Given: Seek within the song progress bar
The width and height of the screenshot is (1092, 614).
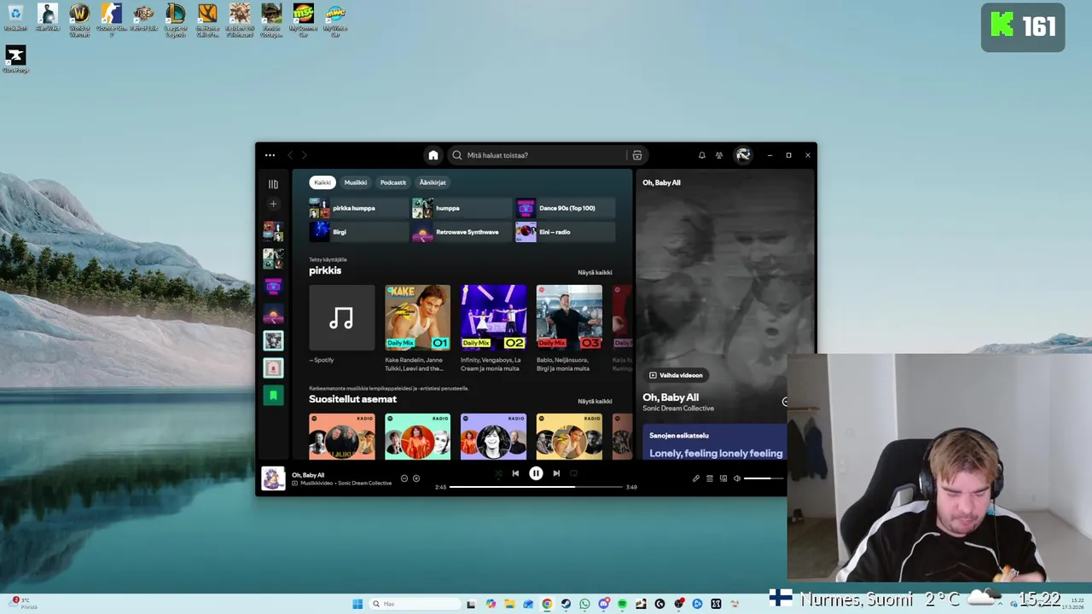Looking at the screenshot, I should (536, 487).
